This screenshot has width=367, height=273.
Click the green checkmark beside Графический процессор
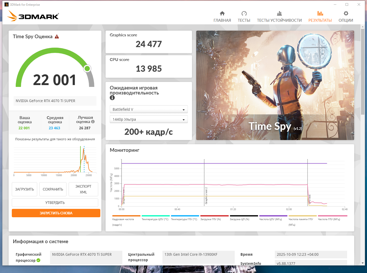click(x=39, y=260)
